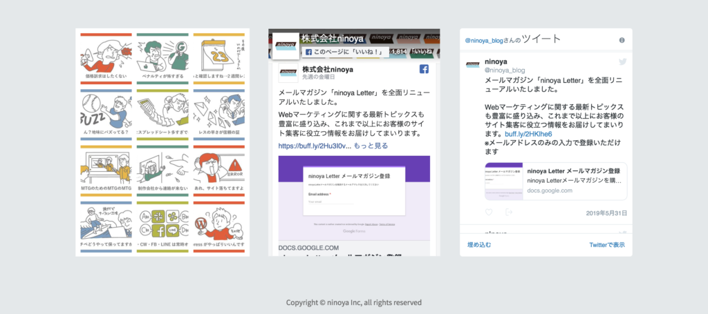Viewport: 708px width, 314px height.
Task: Open Twitter widget info icon
Action: tap(622, 40)
